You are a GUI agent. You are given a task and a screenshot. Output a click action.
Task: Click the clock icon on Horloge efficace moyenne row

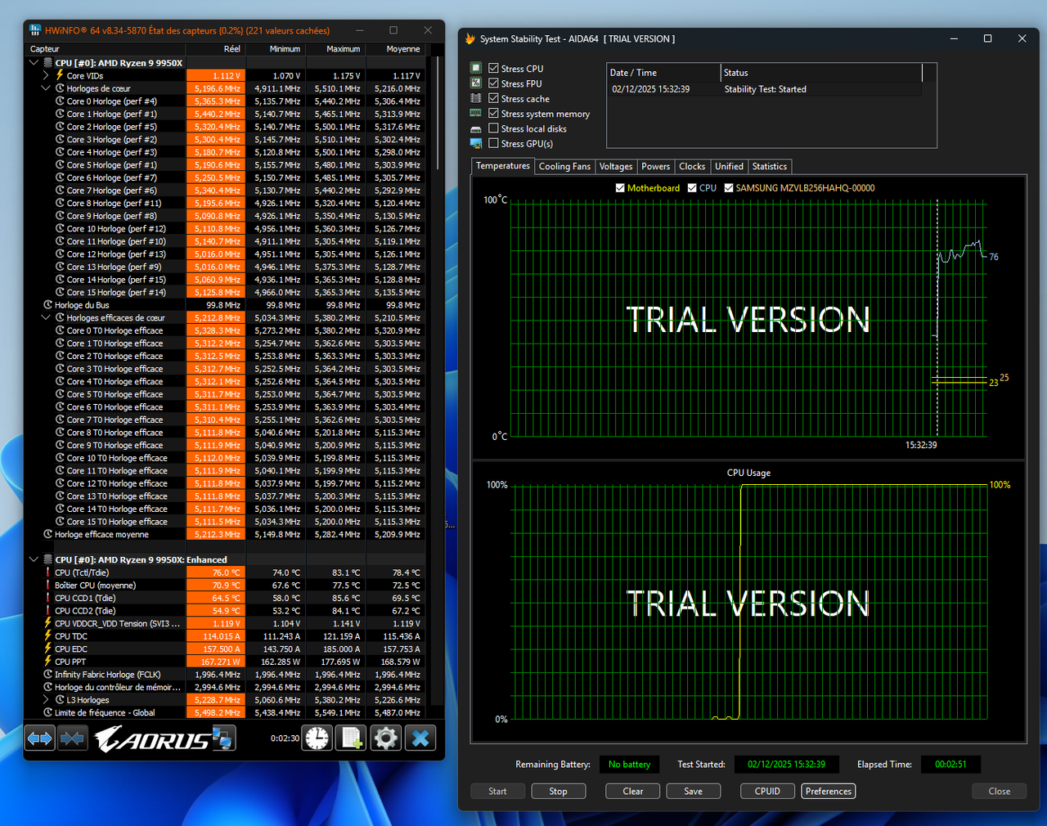(x=48, y=534)
